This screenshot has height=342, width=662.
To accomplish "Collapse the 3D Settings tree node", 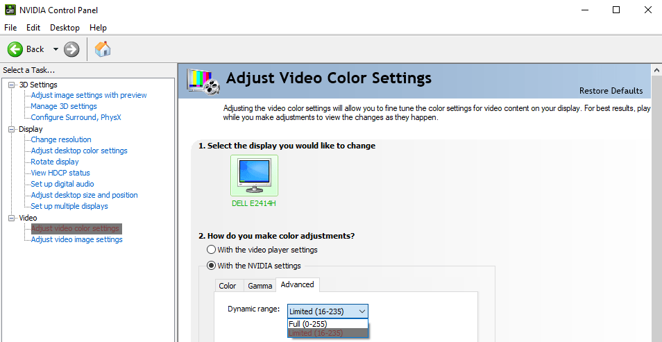I will point(11,85).
